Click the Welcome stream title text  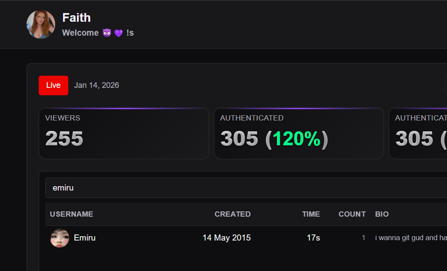(98, 33)
